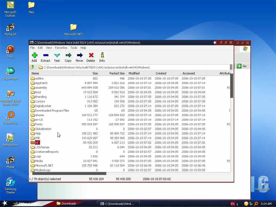Select the Fonts folder
276x207 pixels.
point(36,124)
